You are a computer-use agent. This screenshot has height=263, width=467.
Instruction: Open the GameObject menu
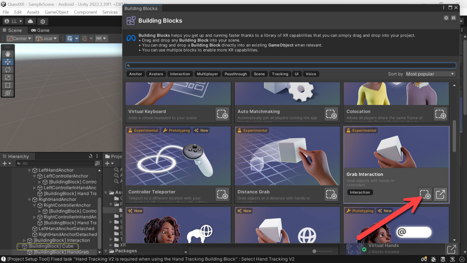pyautogui.click(x=57, y=12)
